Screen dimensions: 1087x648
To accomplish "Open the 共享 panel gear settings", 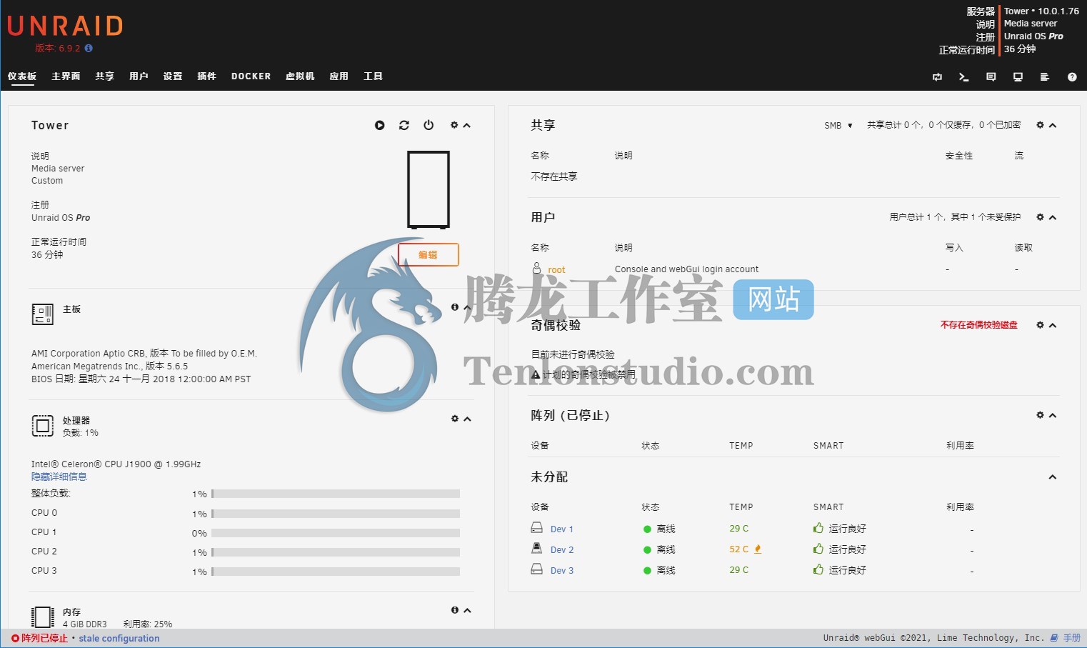I will [1040, 125].
